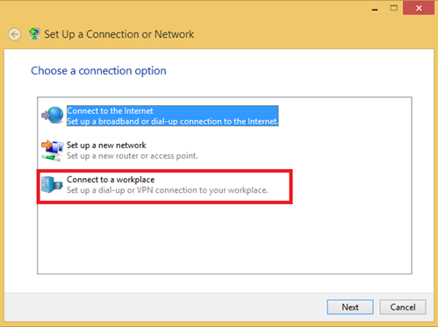Click the broadband or dial-up connection description
438x327 pixels.
[x=173, y=121]
